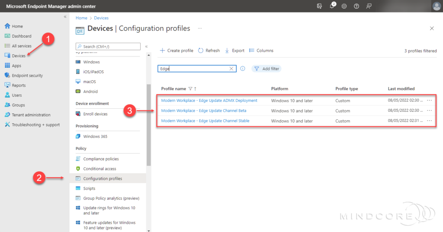Open the feedback icon in header
This screenshot has height=232, width=443.
tap(369, 6)
